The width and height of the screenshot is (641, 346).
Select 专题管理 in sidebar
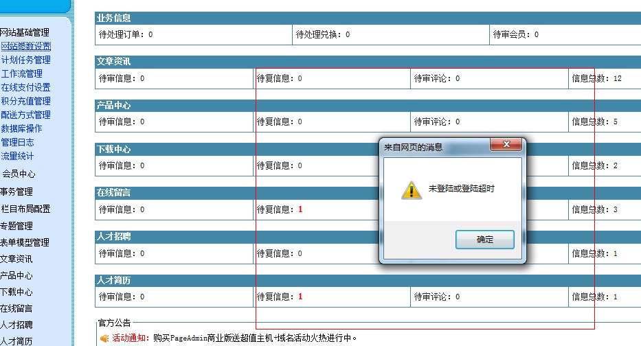click(x=16, y=226)
